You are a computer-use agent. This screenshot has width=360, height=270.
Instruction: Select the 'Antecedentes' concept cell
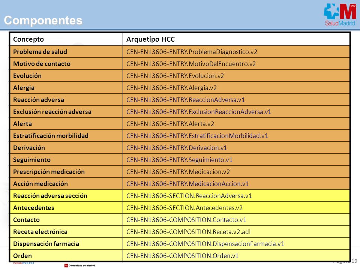coord(66,207)
